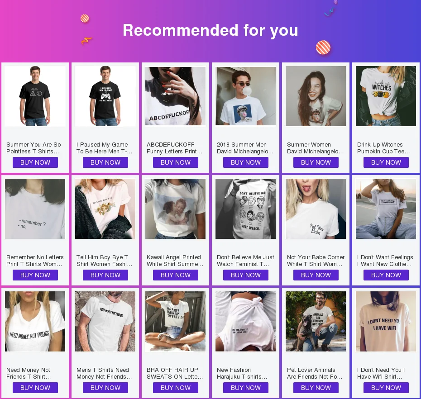Open I Don't Want Feelings title link

click(385, 261)
